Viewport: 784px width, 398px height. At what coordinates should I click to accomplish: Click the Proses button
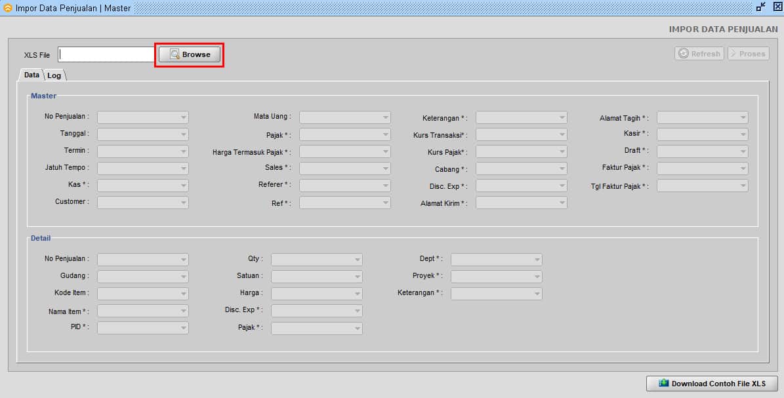[x=748, y=54]
